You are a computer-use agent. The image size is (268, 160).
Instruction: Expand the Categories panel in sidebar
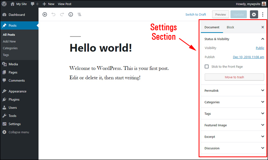[x=233, y=102]
